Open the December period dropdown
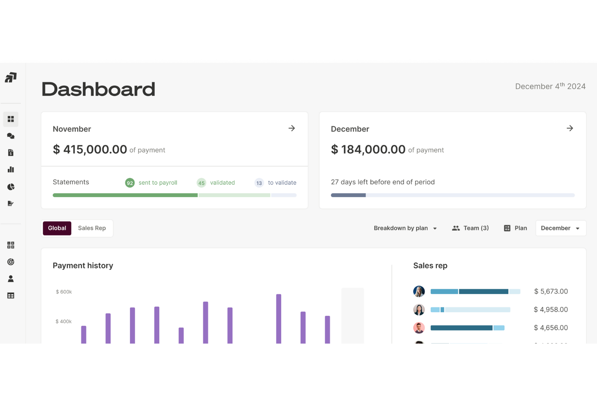Viewport: 597px width, 398px height. 560,228
